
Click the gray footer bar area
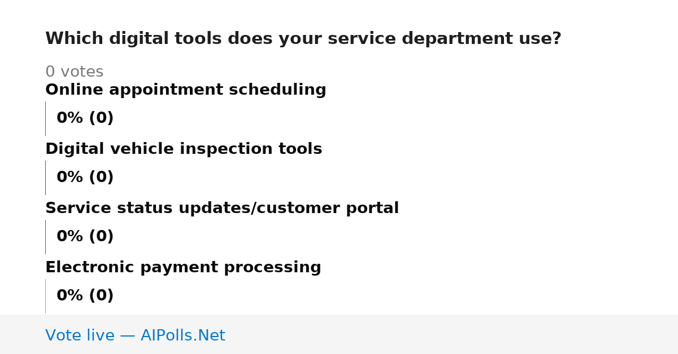point(339,334)
